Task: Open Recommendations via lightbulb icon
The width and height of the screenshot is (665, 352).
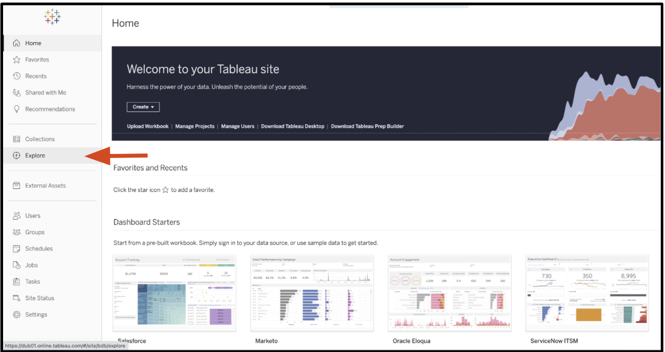Action: (x=16, y=109)
